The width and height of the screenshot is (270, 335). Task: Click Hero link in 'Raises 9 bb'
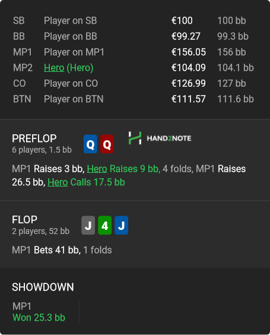tap(97, 169)
